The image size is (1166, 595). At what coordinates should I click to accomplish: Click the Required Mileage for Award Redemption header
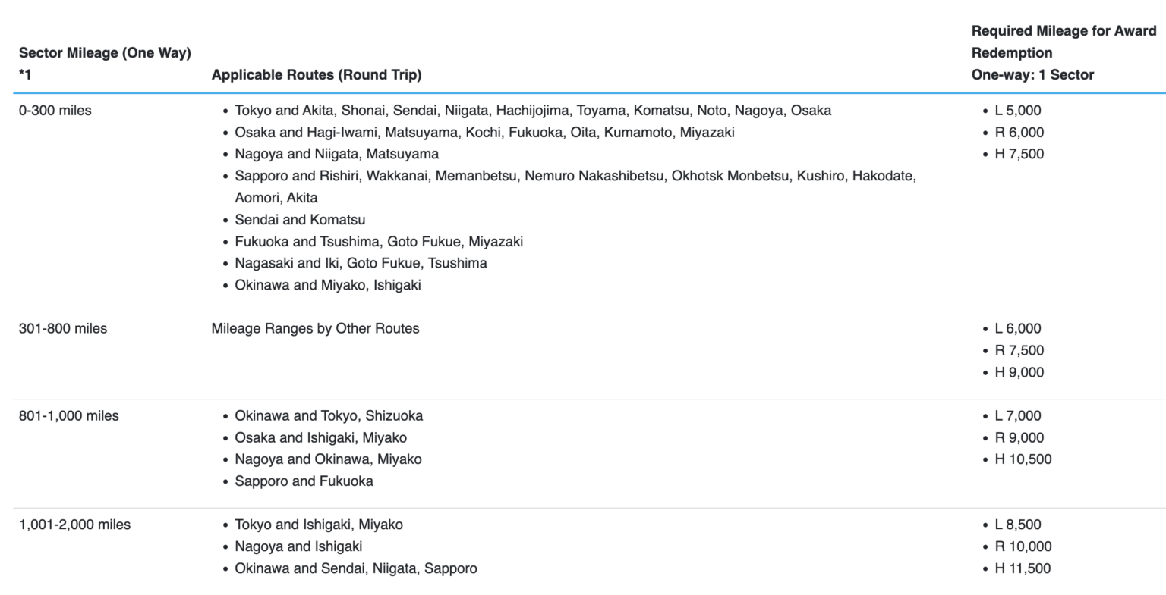coord(1064,53)
